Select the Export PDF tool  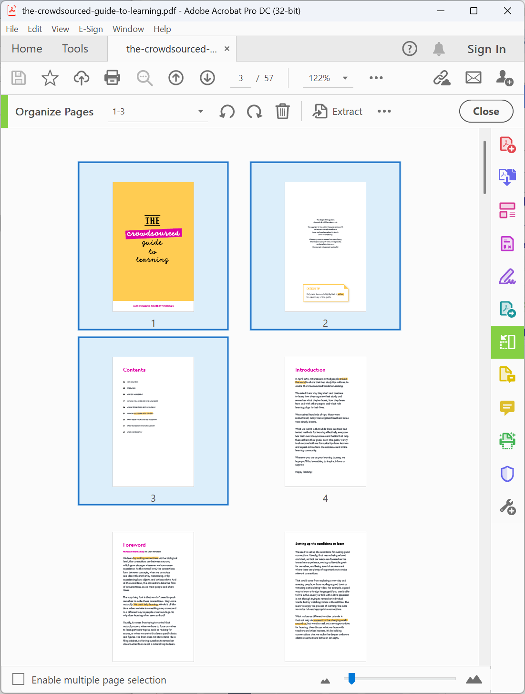coord(507,176)
